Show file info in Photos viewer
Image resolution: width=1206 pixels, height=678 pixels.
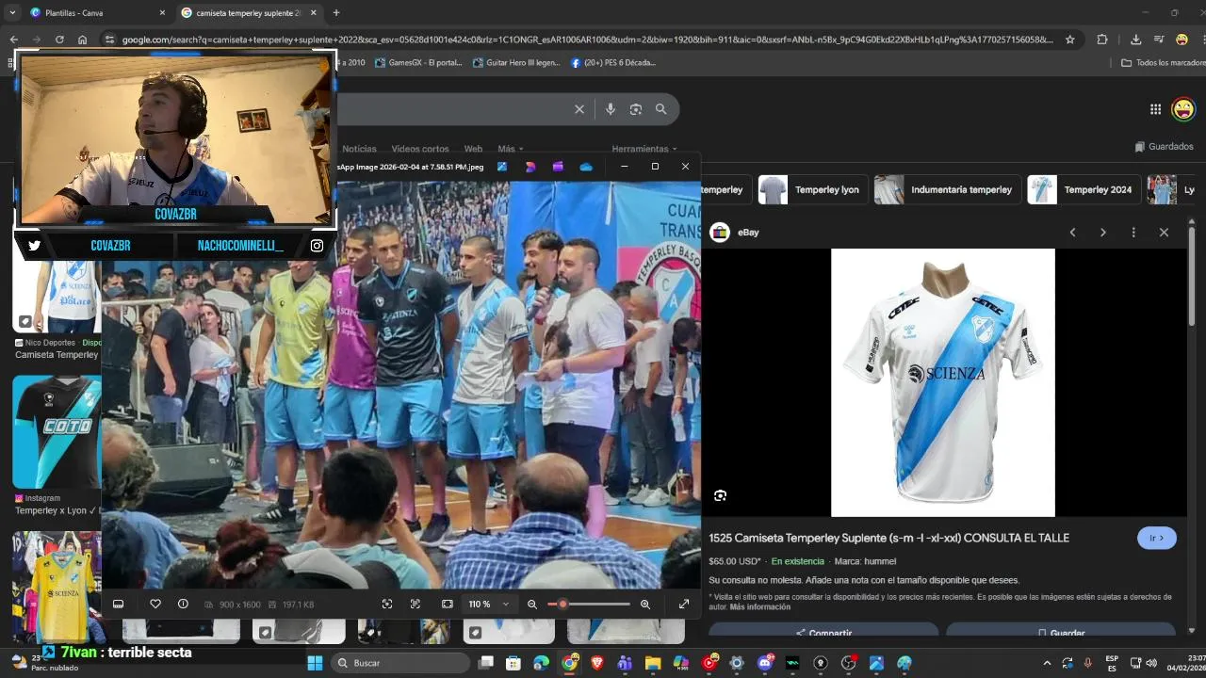(x=183, y=605)
